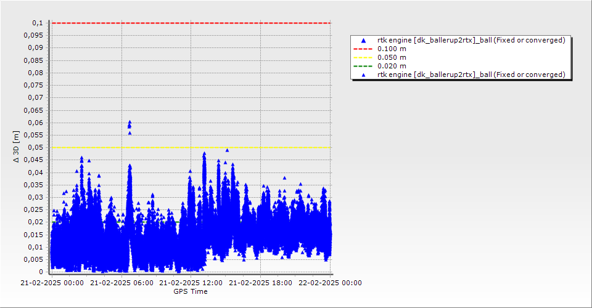Click the small blue triangle legend marker
The image size is (592, 308).
tap(363, 75)
